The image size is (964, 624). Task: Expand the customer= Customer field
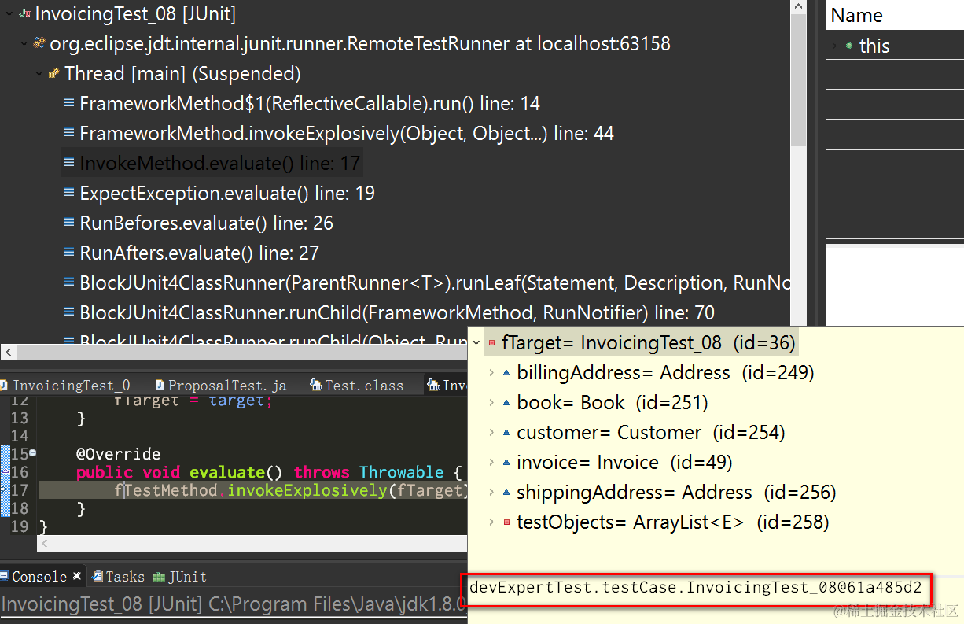pos(491,433)
